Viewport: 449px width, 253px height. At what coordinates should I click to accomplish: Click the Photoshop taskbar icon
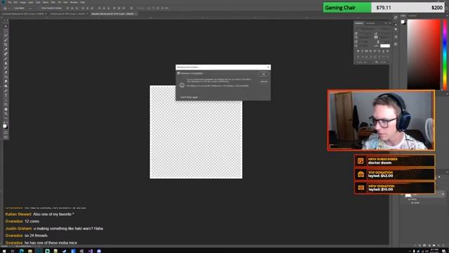39,251
